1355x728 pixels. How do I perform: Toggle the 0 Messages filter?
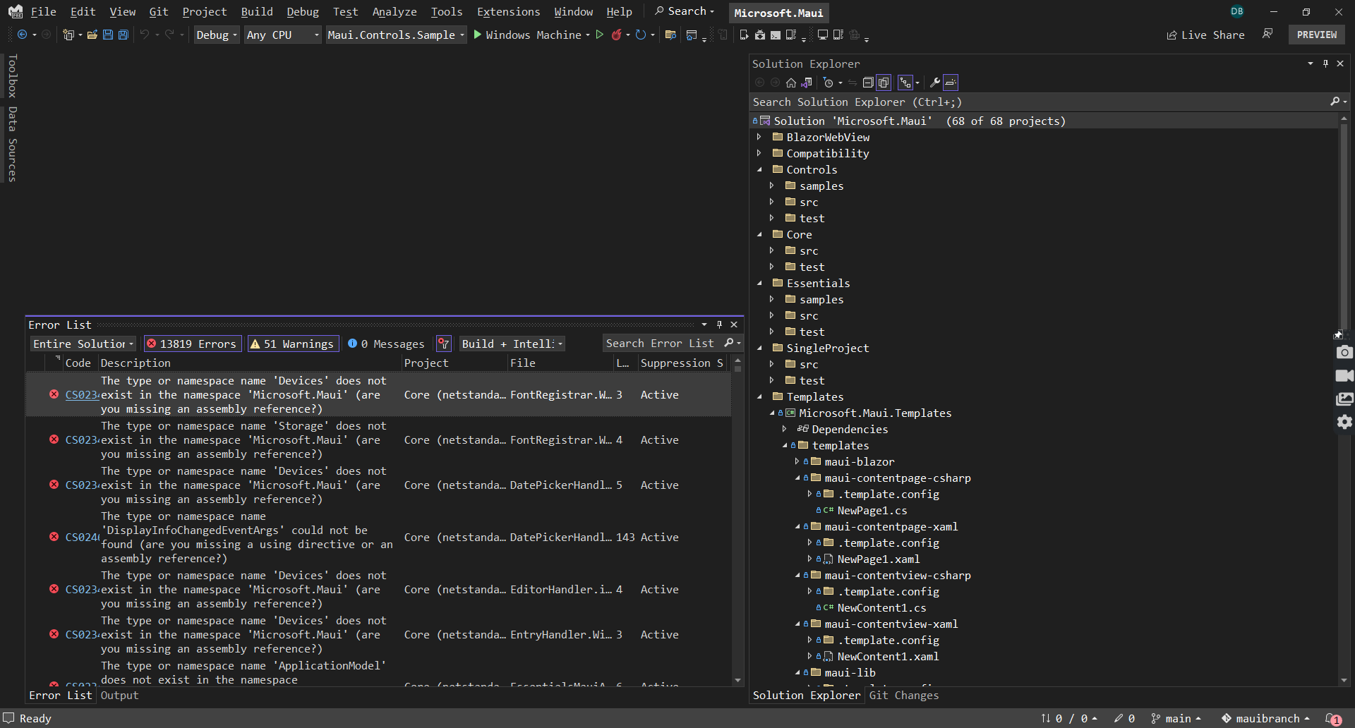point(386,344)
